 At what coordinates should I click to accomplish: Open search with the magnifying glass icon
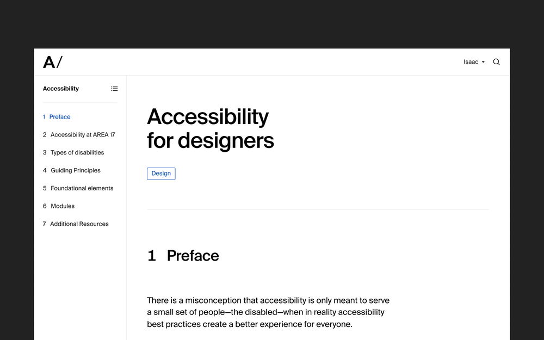pyautogui.click(x=496, y=62)
